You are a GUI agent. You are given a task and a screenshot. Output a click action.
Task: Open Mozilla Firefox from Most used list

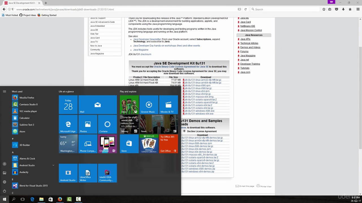pyautogui.click(x=27, y=98)
